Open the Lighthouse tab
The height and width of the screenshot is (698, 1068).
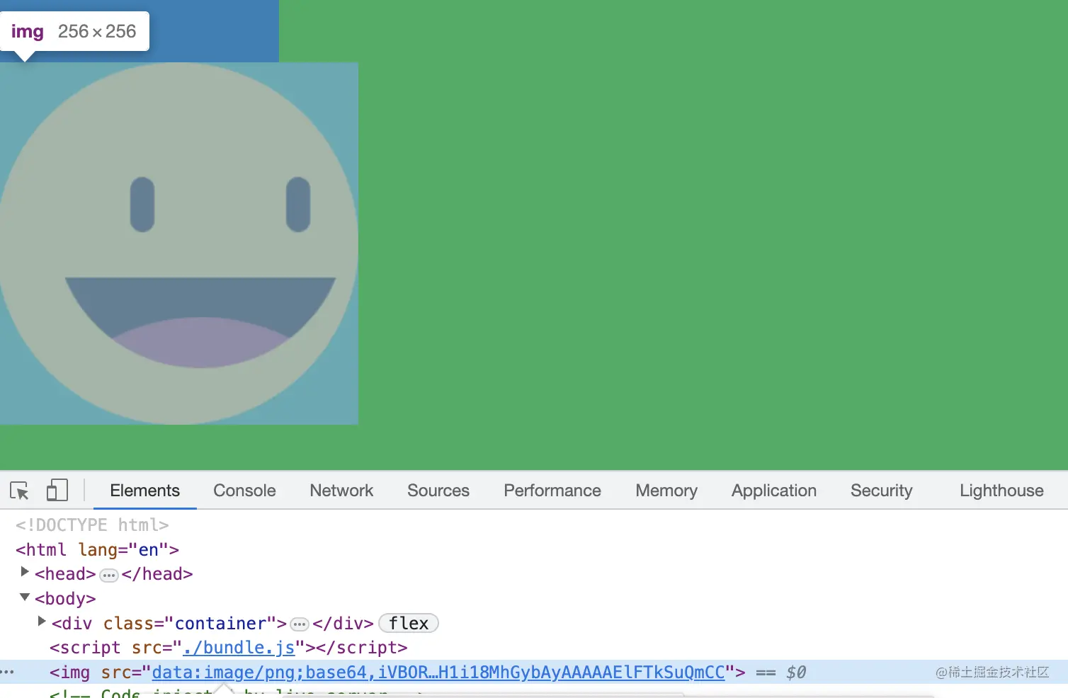tap(1001, 491)
